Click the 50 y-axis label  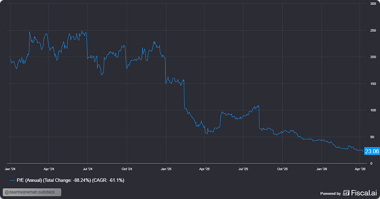pos(372,137)
